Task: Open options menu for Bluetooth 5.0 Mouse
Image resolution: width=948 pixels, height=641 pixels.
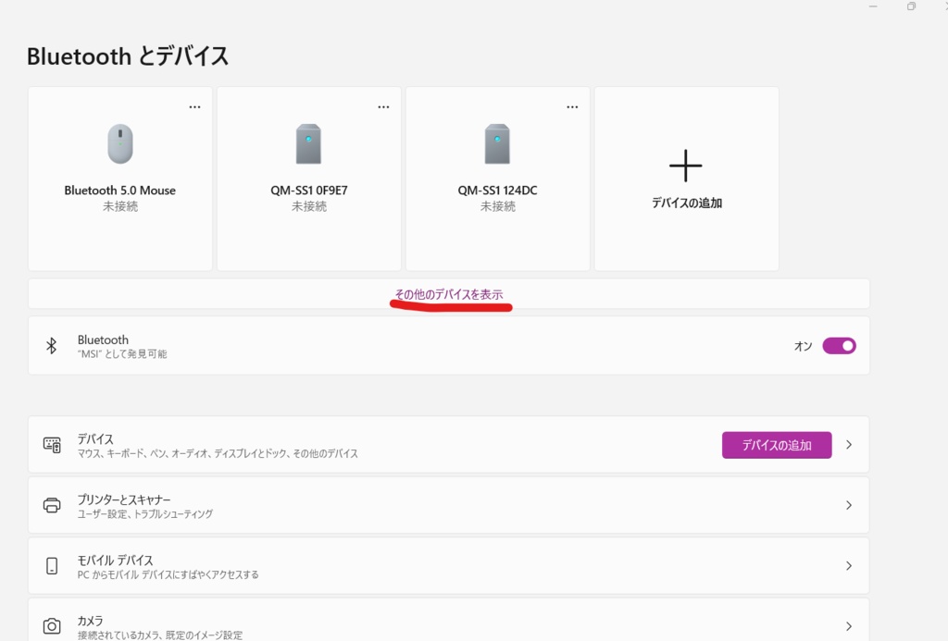Action: click(194, 105)
